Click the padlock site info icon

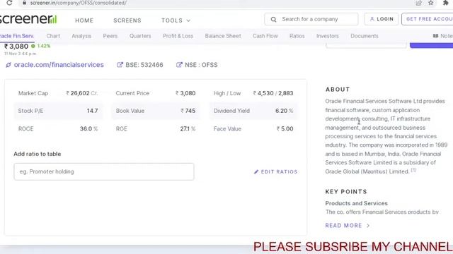pyautogui.click(x=24, y=3)
